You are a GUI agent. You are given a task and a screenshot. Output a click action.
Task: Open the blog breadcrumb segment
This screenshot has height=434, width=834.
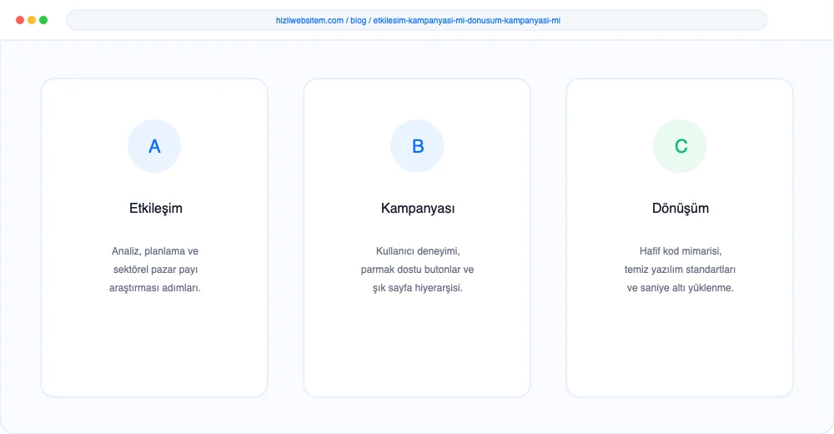pyautogui.click(x=358, y=20)
